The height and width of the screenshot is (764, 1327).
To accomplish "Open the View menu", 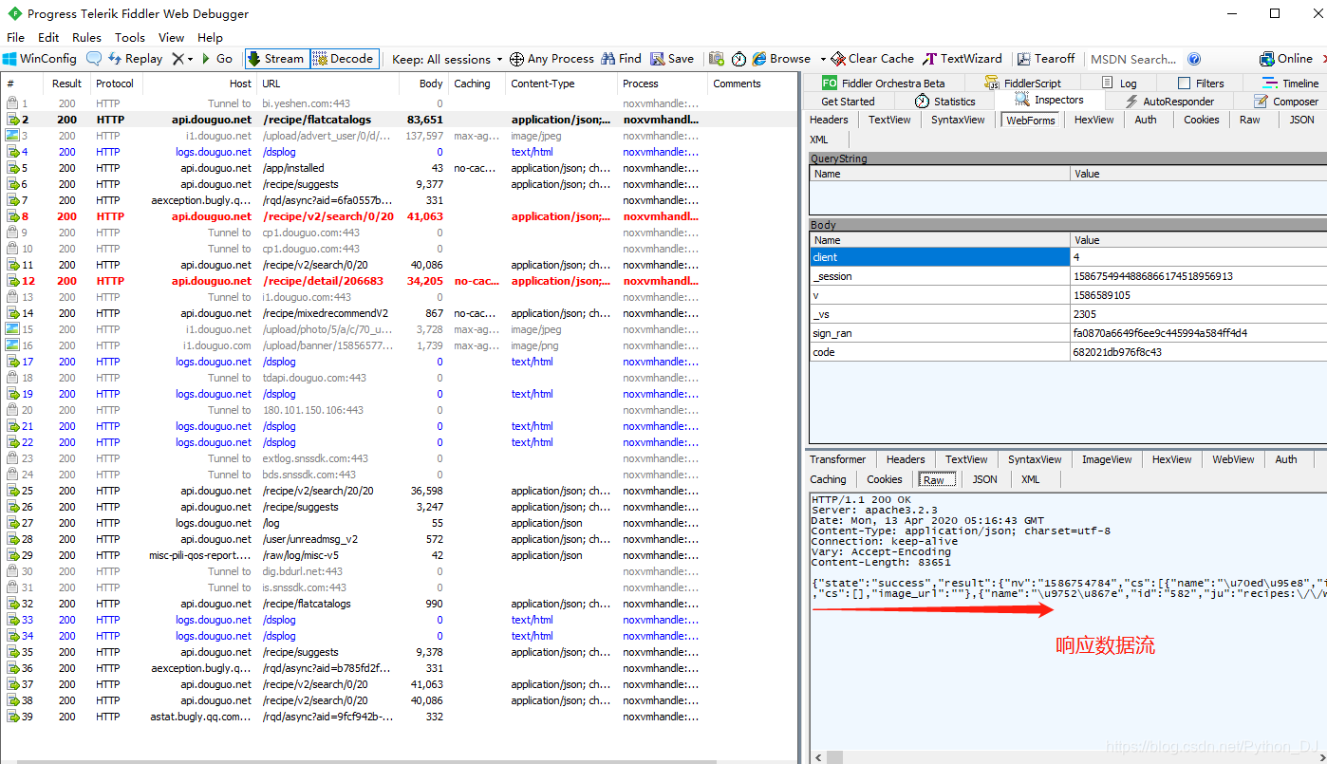I will point(172,38).
